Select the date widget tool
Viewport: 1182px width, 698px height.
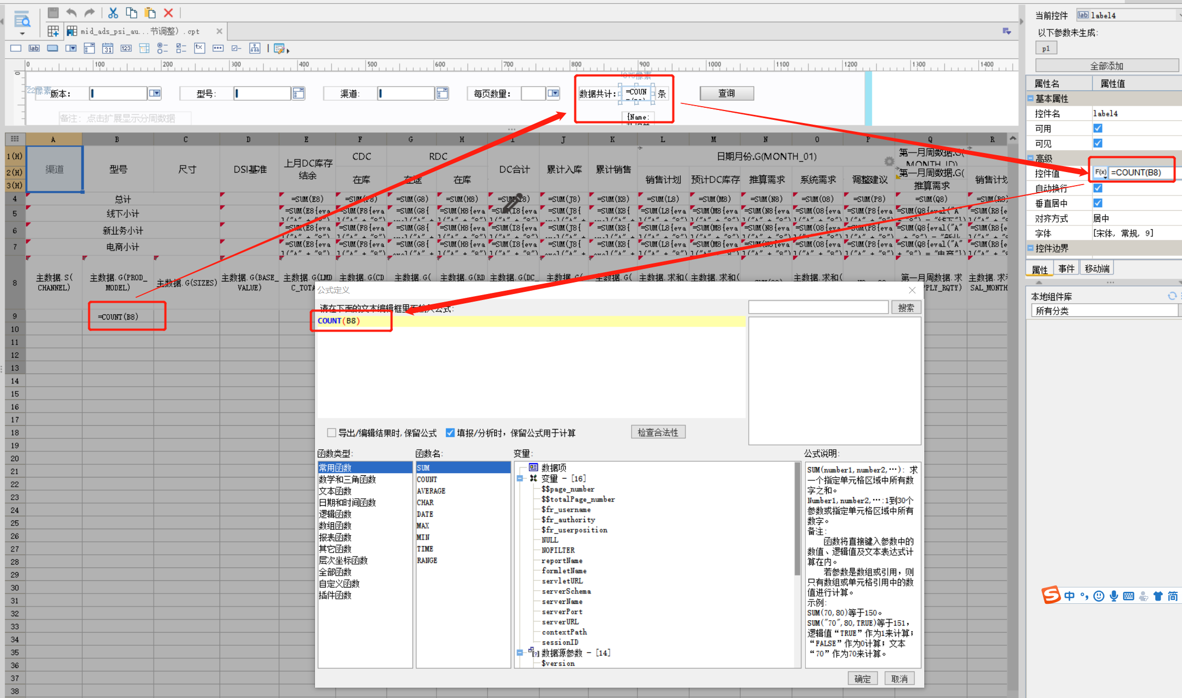pyautogui.click(x=108, y=48)
